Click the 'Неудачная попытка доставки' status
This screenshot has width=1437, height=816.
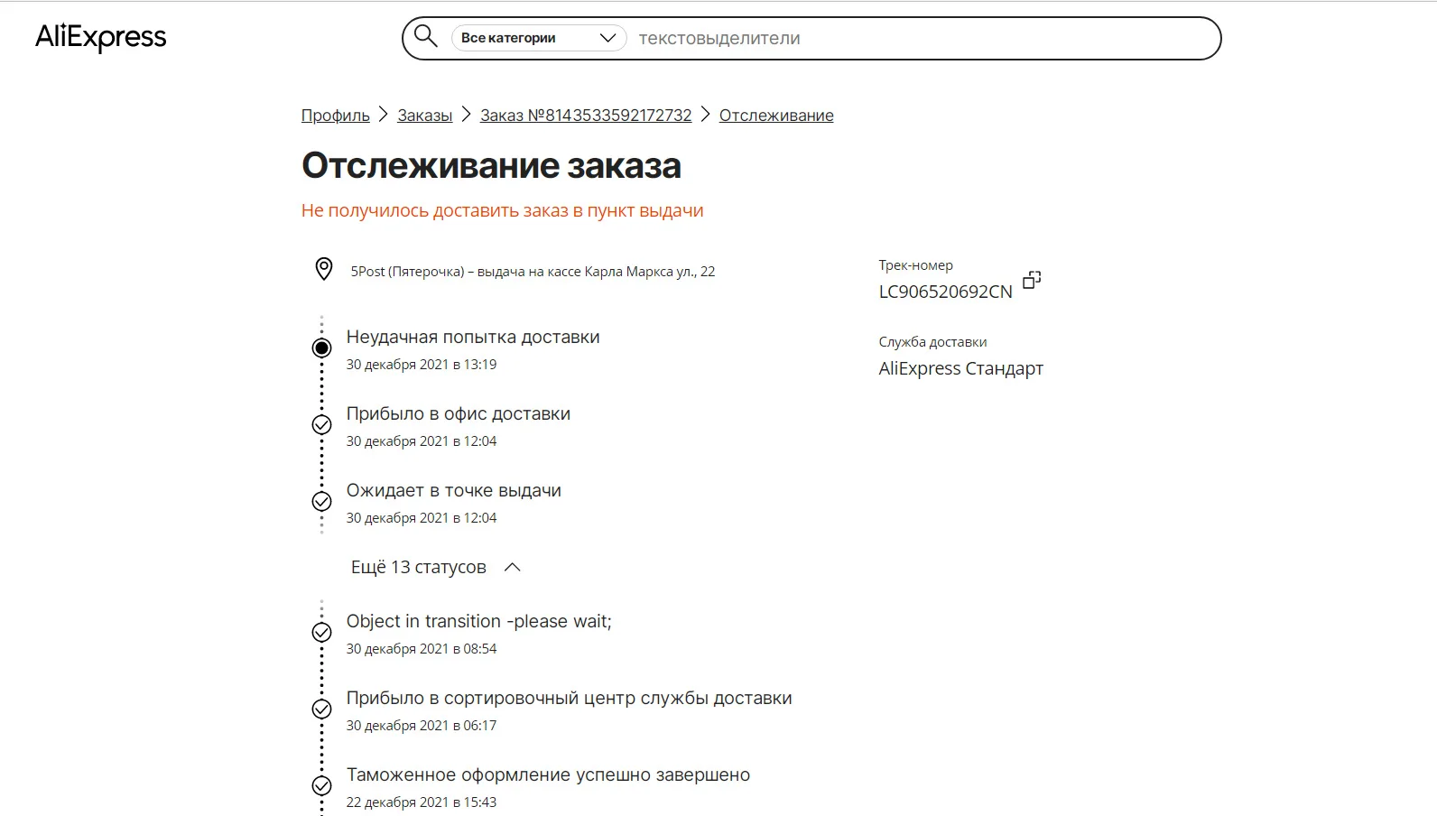[473, 338]
